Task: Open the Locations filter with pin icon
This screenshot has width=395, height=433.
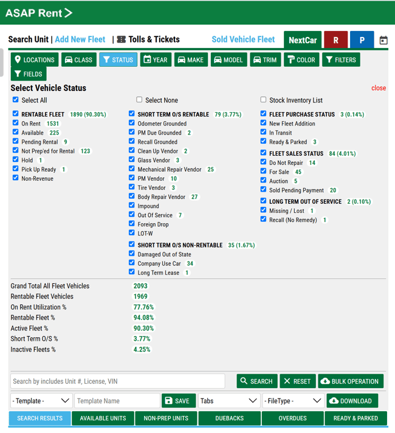Action: click(x=35, y=60)
